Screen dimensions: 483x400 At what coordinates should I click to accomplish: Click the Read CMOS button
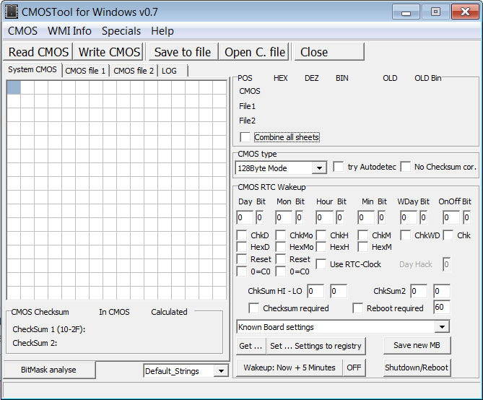38,52
